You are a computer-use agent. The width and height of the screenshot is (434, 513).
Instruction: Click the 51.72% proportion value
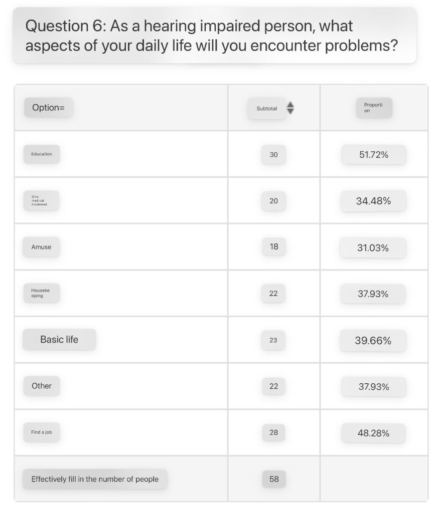point(374,154)
